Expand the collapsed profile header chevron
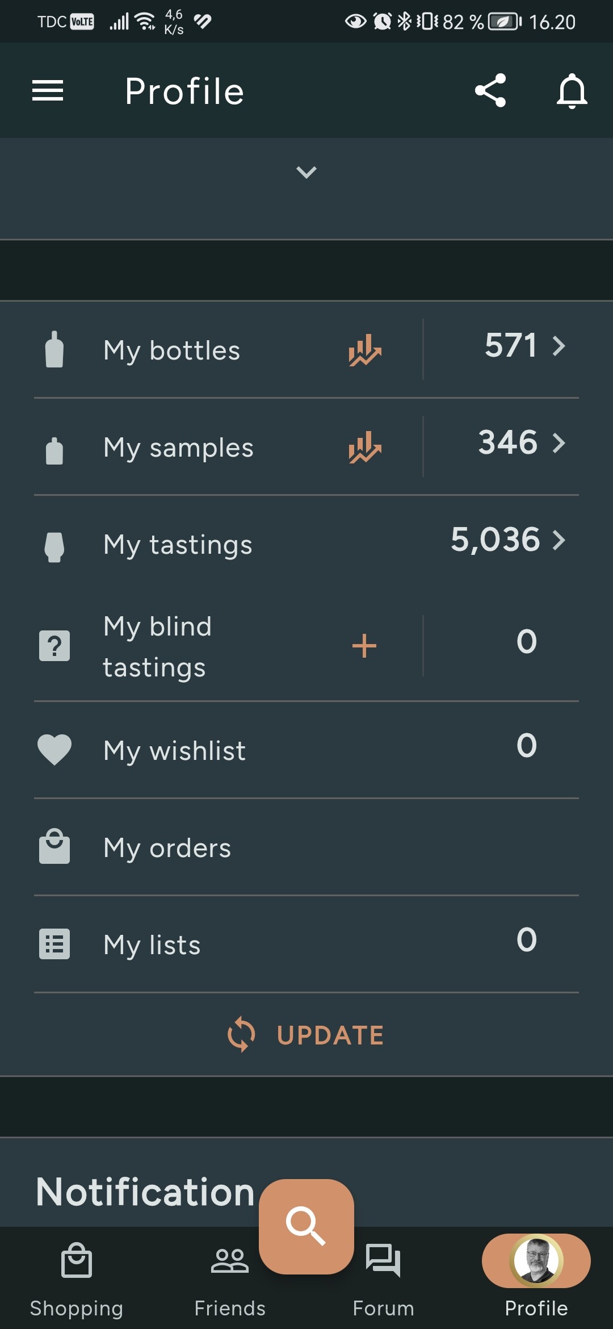Screen dimensions: 613x1329 pyautogui.click(x=306, y=172)
